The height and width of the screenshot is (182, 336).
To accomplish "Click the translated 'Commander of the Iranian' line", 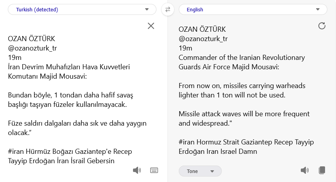I will pyautogui.click(x=241, y=58).
